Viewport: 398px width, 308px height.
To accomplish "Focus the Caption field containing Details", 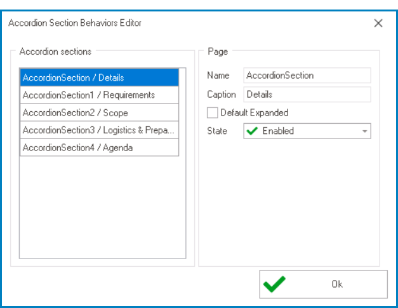I will 307,95.
